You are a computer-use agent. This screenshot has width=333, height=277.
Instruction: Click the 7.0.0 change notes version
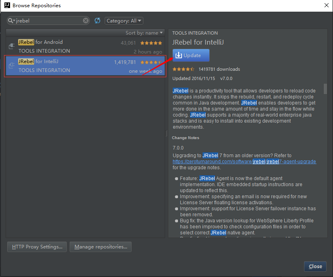(x=178, y=148)
